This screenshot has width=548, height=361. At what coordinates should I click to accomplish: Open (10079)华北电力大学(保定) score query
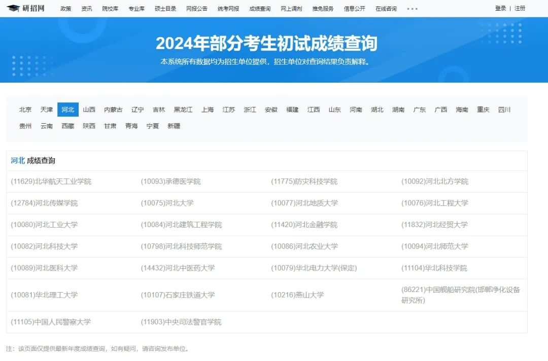coord(314,268)
